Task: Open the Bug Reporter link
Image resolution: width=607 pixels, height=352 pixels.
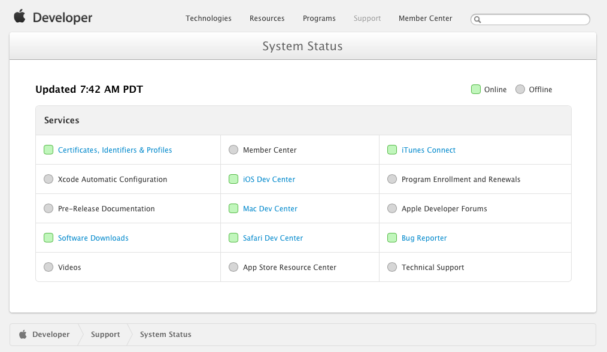Action: tap(424, 238)
